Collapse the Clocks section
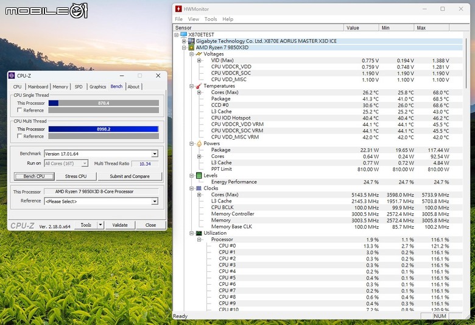The image size is (475, 325). [191, 188]
